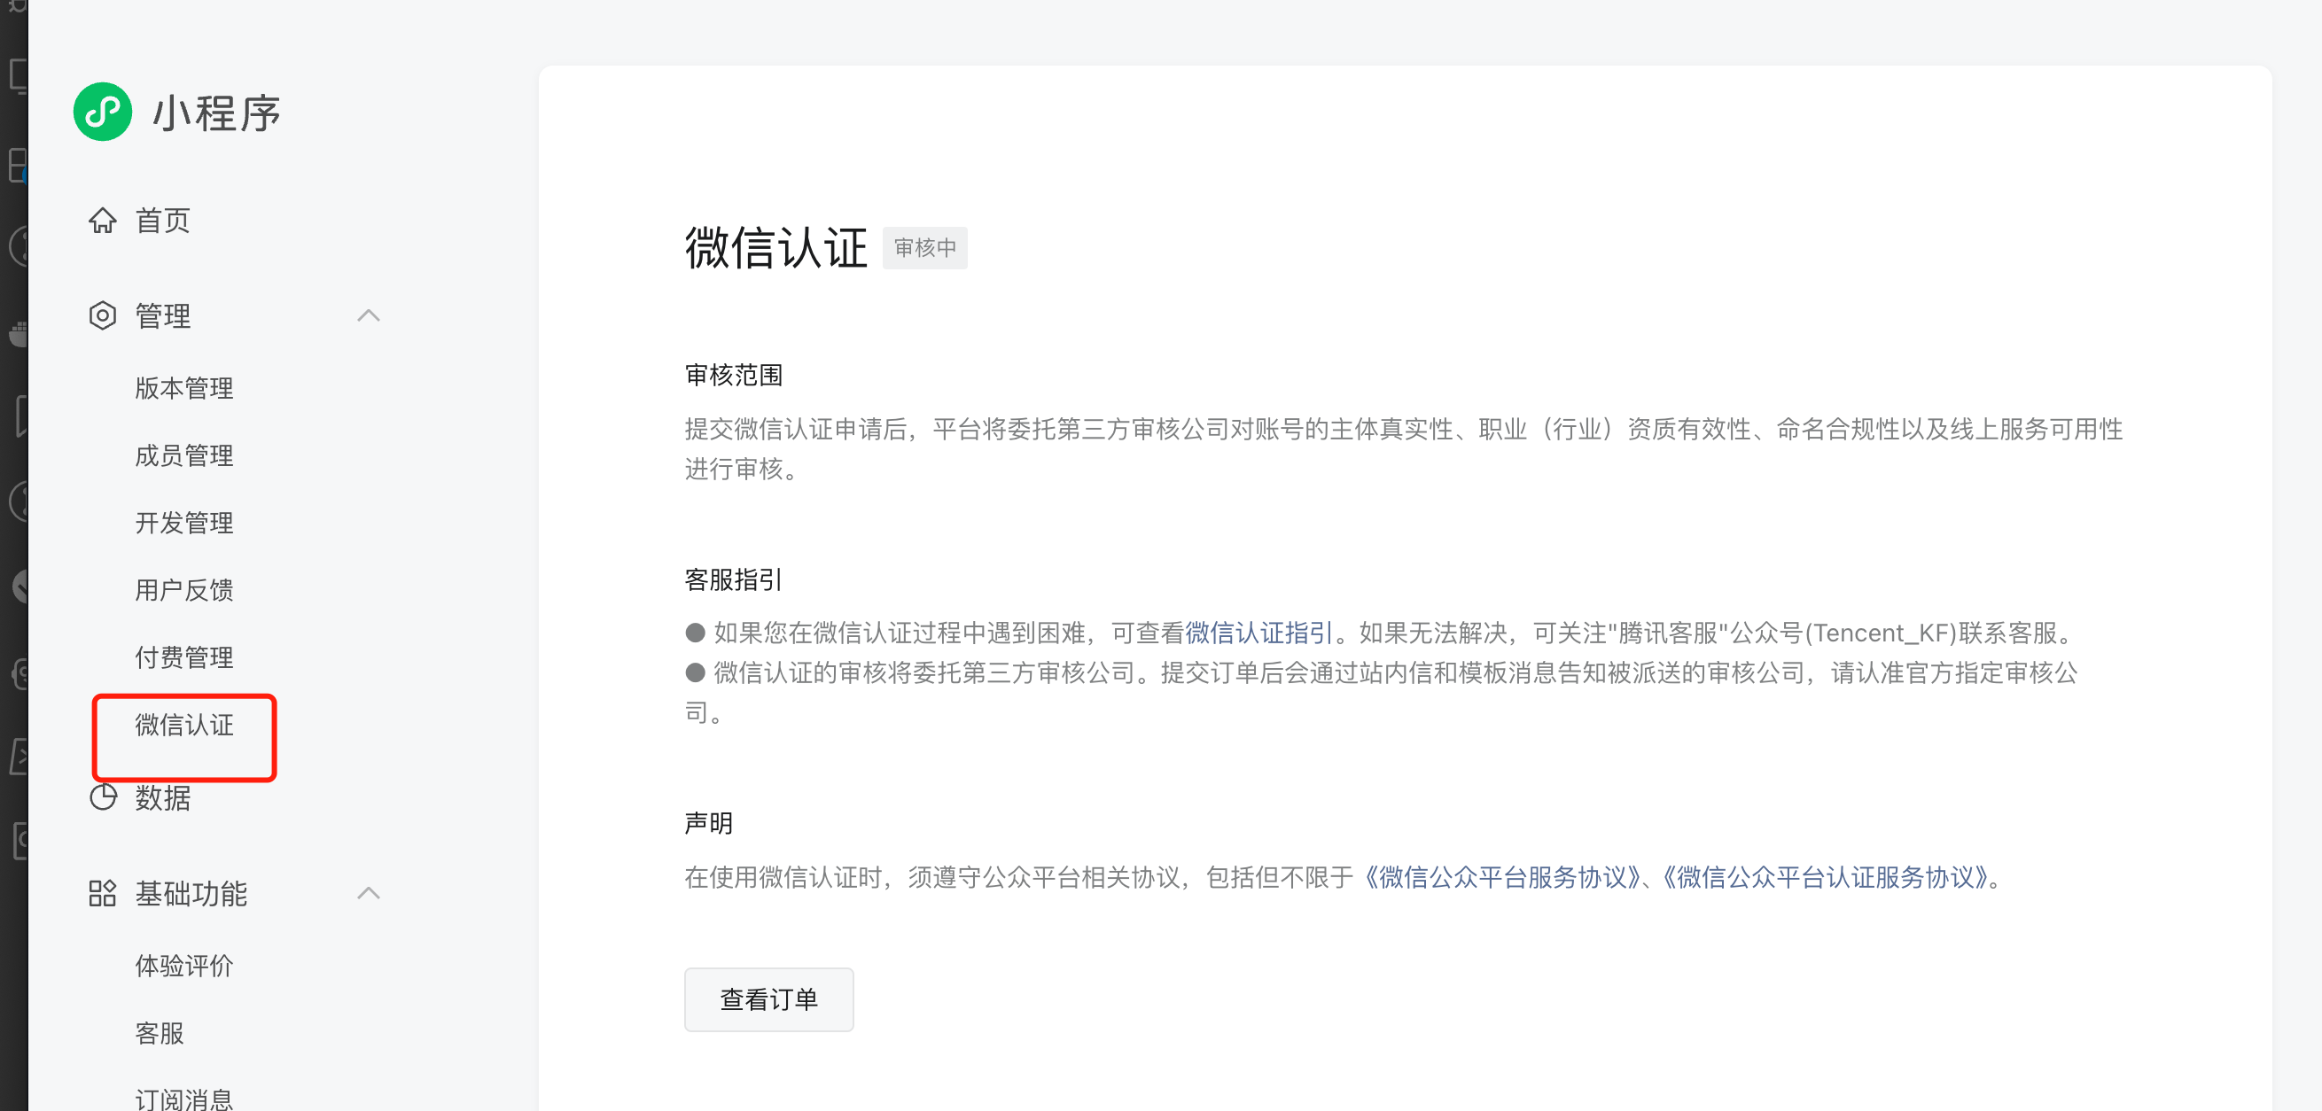Click the 客服指引 heading

pos(734,579)
